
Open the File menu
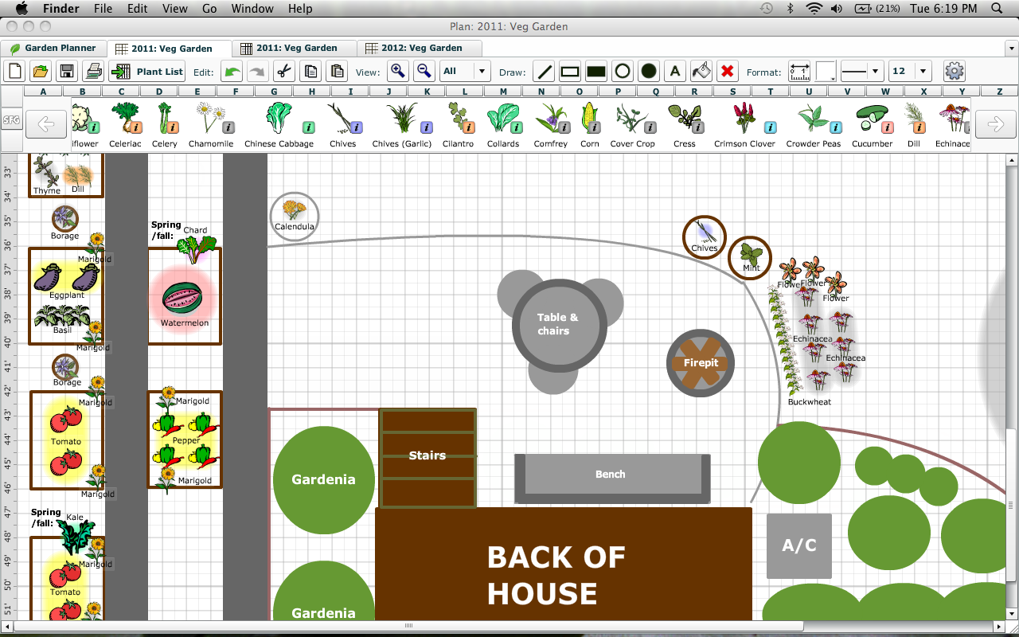[x=103, y=9]
